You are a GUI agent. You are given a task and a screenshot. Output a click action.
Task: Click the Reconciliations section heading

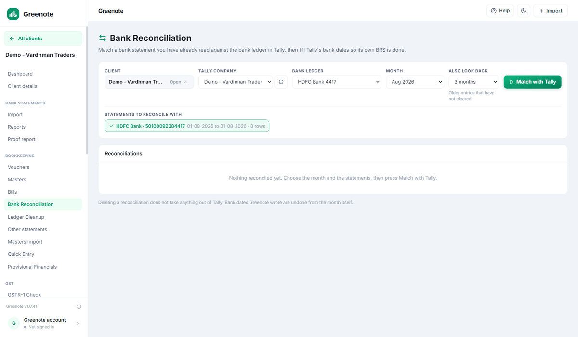[x=123, y=153]
